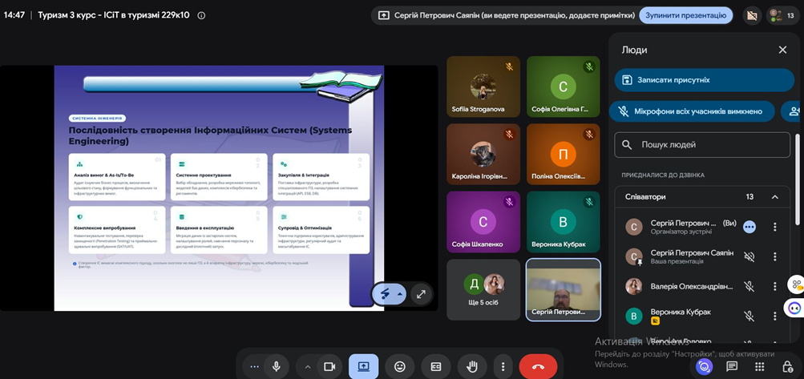
Task: Collapse the Співавтори section chevron
Action: point(775,197)
